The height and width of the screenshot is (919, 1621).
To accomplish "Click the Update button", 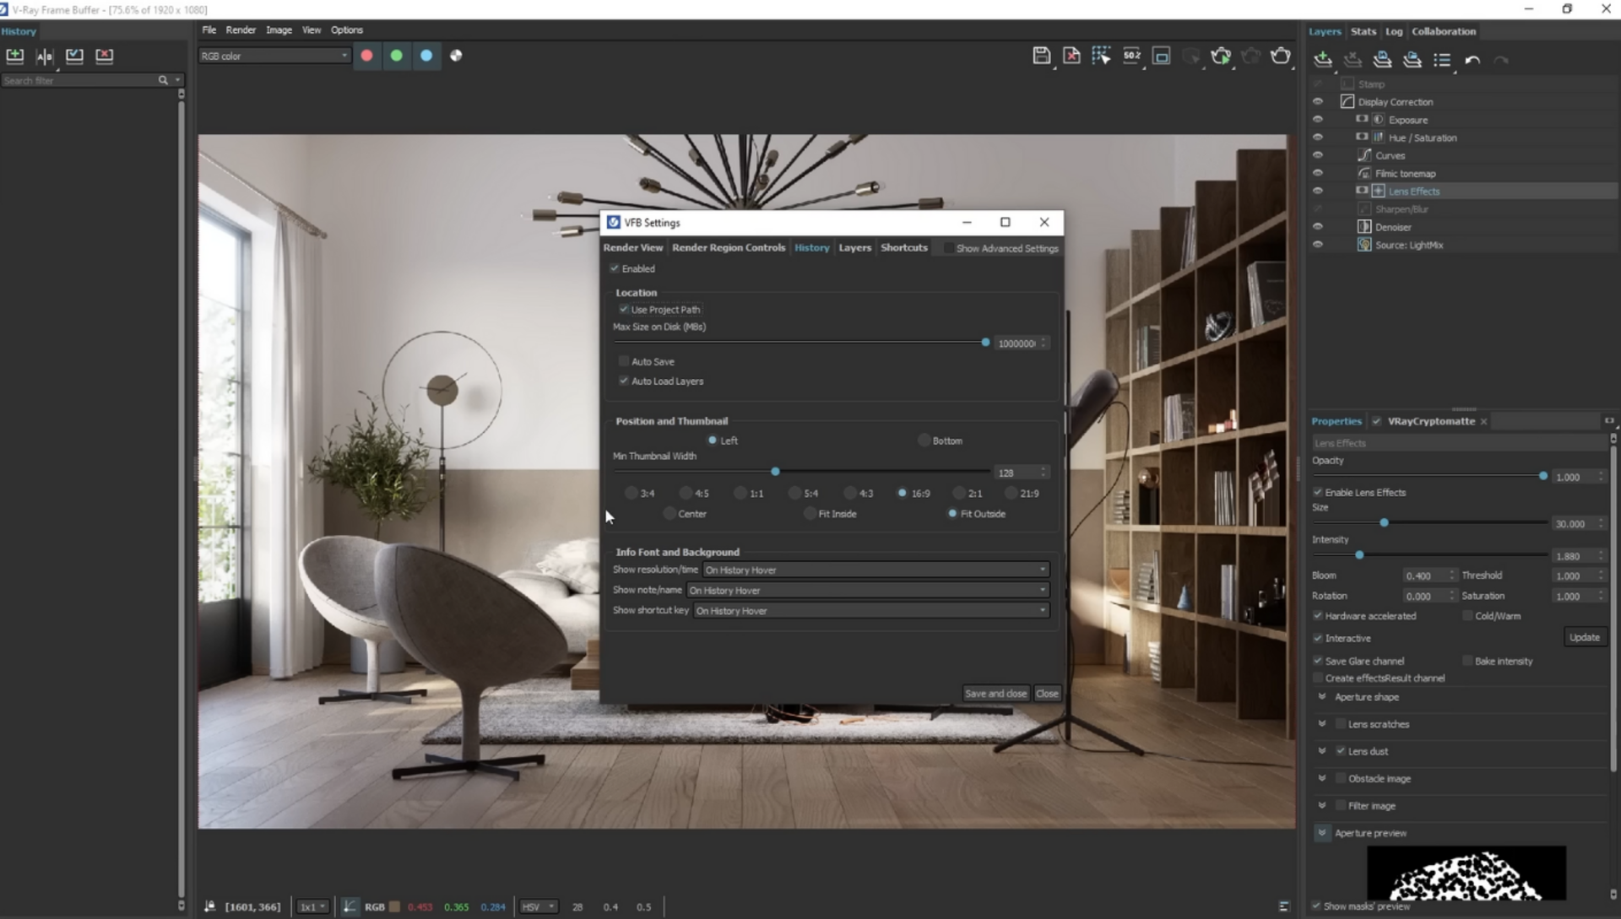I will coord(1584,637).
